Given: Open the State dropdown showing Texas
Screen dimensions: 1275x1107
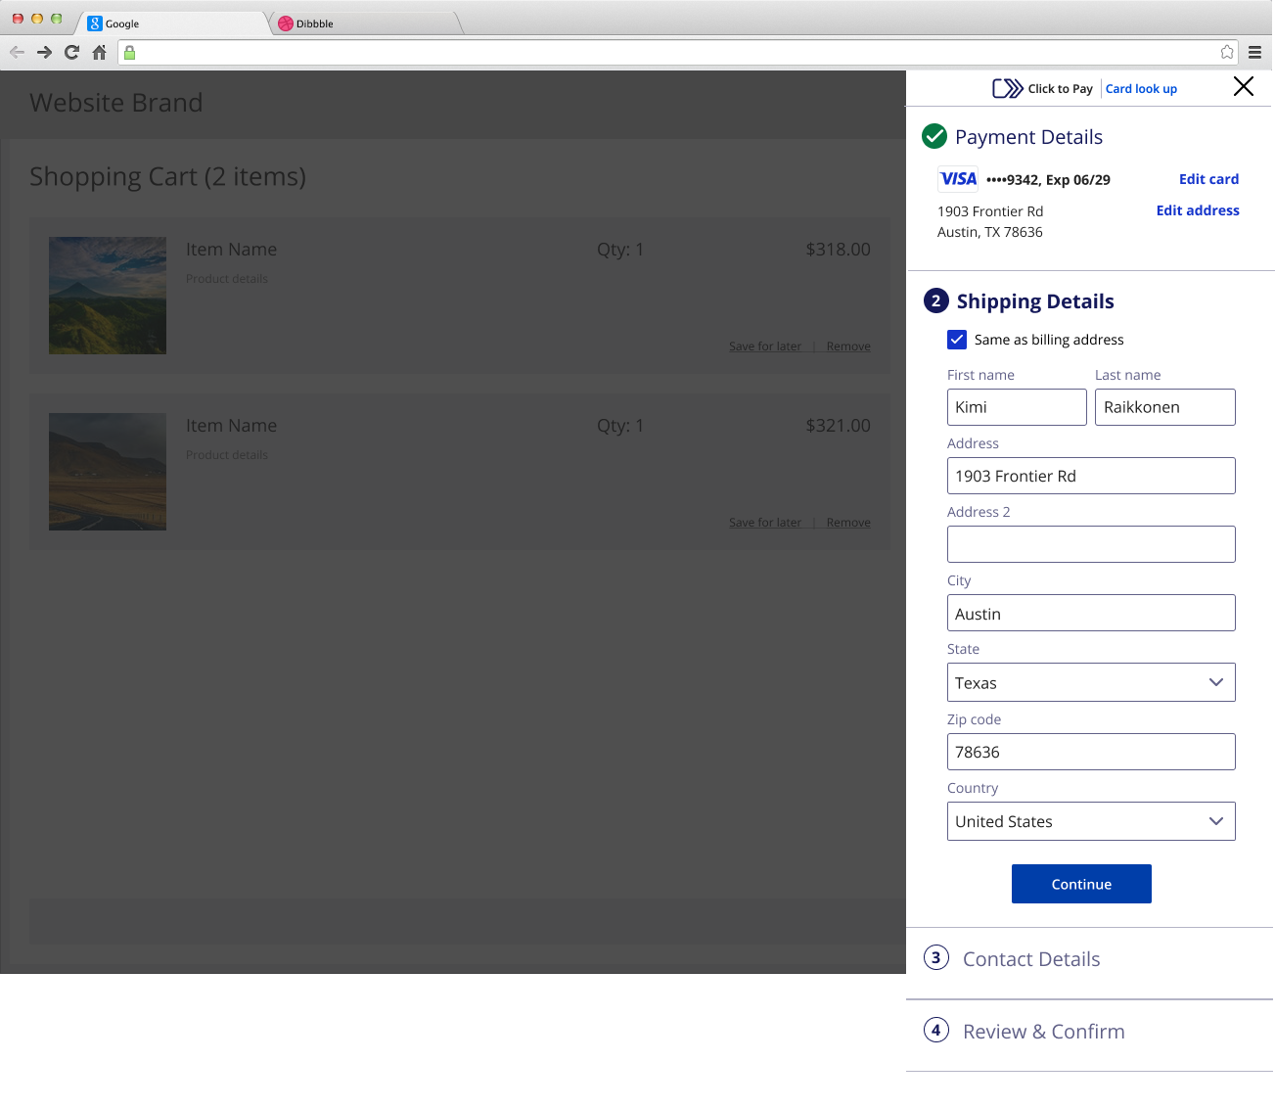Looking at the screenshot, I should pos(1090,682).
